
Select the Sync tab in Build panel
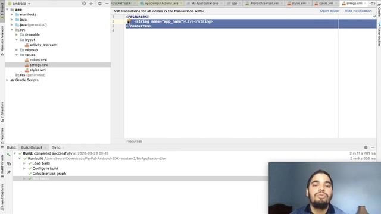tap(56, 147)
